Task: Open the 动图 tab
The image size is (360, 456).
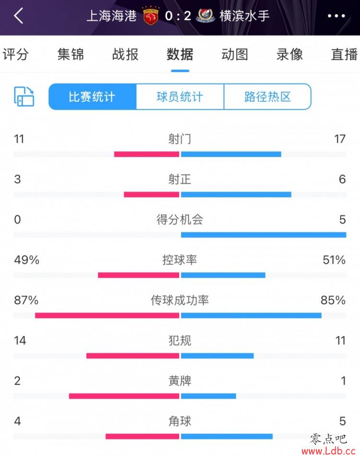Action: pos(235,54)
